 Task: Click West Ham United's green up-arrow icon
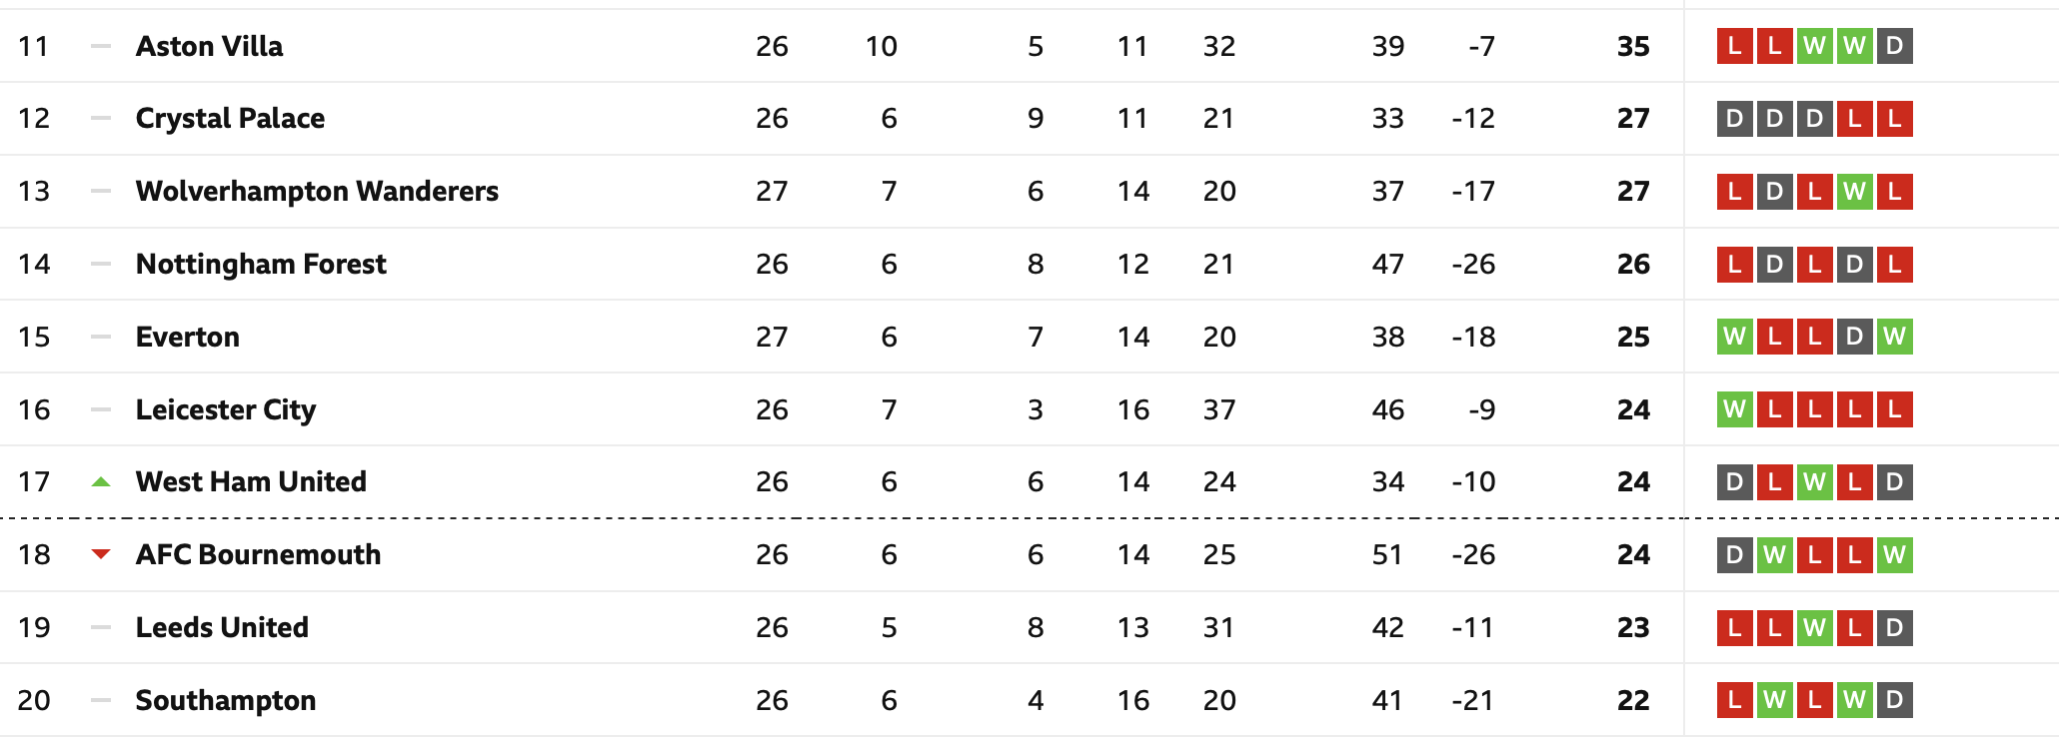pyautogui.click(x=101, y=482)
